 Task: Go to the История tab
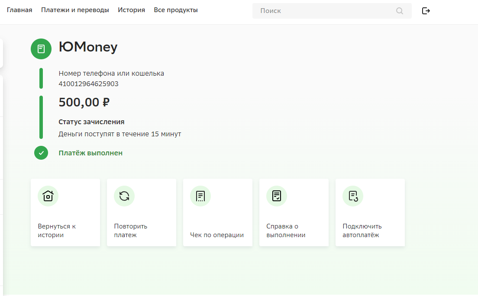point(131,10)
